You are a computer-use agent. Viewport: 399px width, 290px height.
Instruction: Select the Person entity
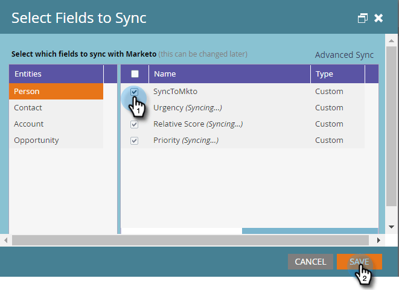56,92
